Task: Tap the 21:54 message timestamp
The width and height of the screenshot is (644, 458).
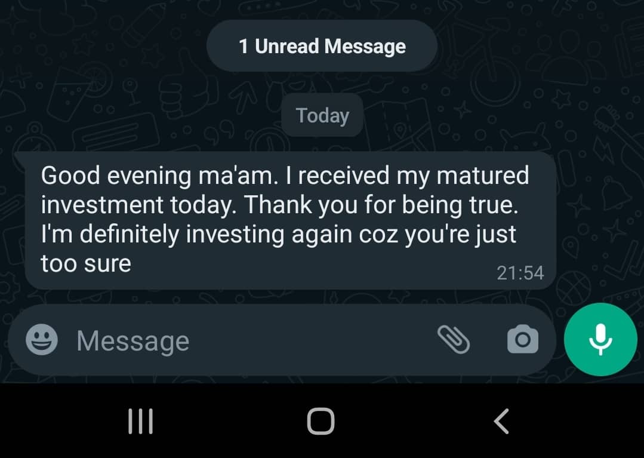Action: coord(520,273)
